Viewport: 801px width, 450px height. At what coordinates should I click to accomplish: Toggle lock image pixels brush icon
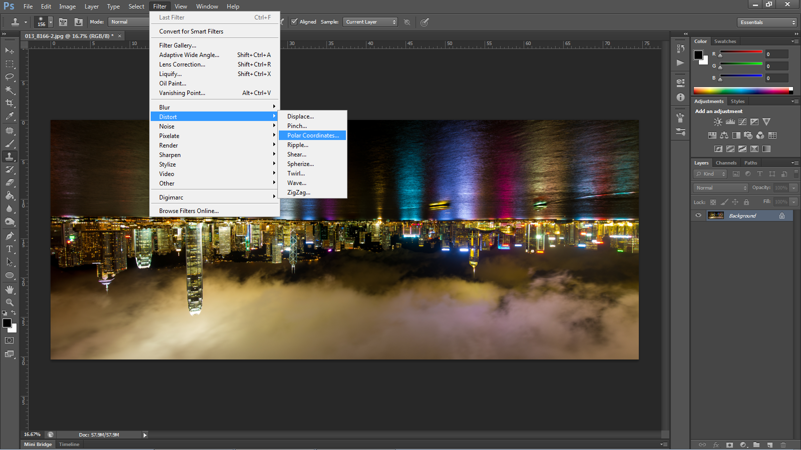coord(724,202)
